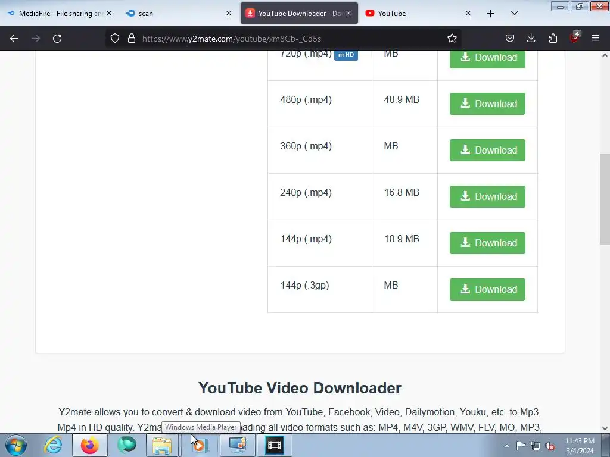Image resolution: width=610 pixels, height=457 pixels.
Task: Open the Save to Pocket icon
Action: [x=510, y=38]
